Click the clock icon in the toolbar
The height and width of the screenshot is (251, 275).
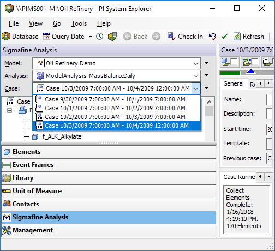[x=100, y=37]
